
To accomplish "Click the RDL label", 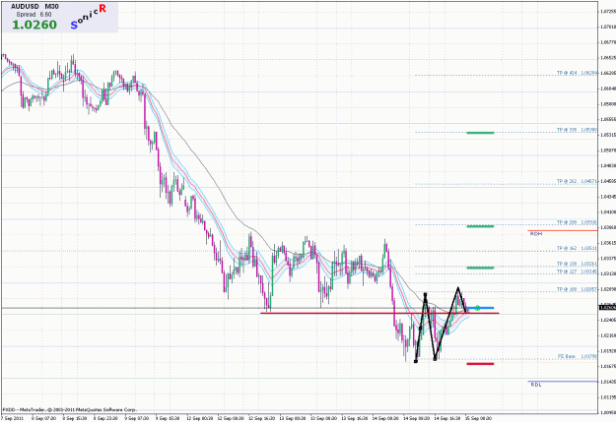I will click(x=536, y=385).
